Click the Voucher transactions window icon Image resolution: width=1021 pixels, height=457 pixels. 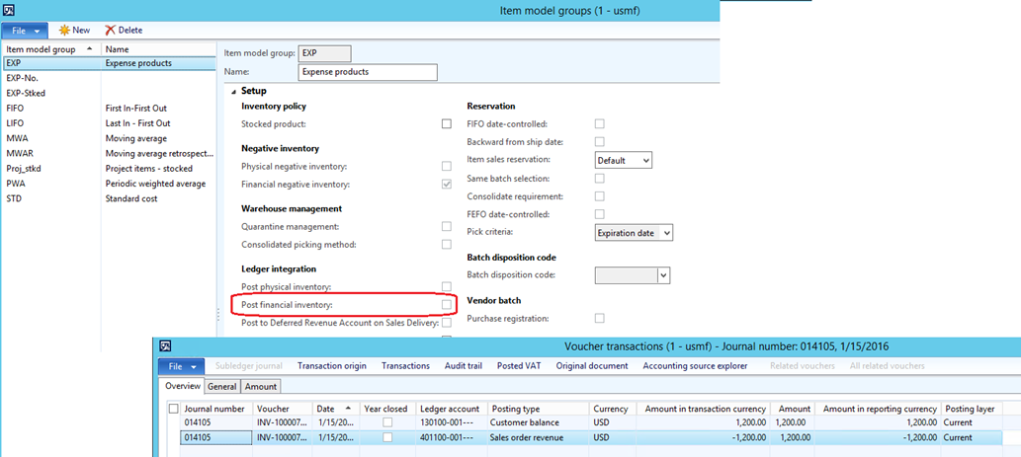[166, 346]
